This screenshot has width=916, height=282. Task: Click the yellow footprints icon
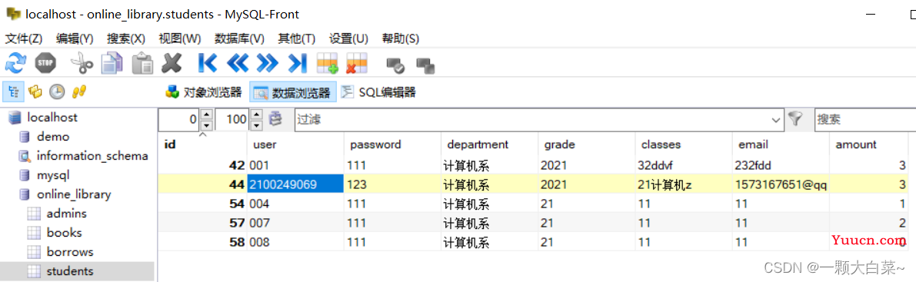(79, 91)
